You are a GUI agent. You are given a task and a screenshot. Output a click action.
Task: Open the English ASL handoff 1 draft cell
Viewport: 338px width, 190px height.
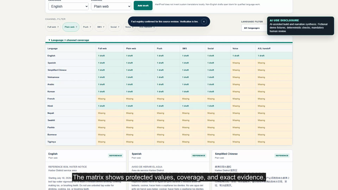click(274, 56)
